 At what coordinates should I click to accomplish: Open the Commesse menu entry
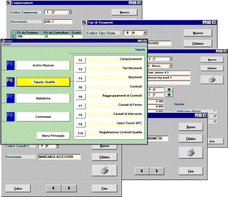click(x=43, y=117)
